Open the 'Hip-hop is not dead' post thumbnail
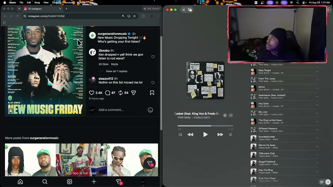Screen dimensions: 333x187 click(81, 160)
